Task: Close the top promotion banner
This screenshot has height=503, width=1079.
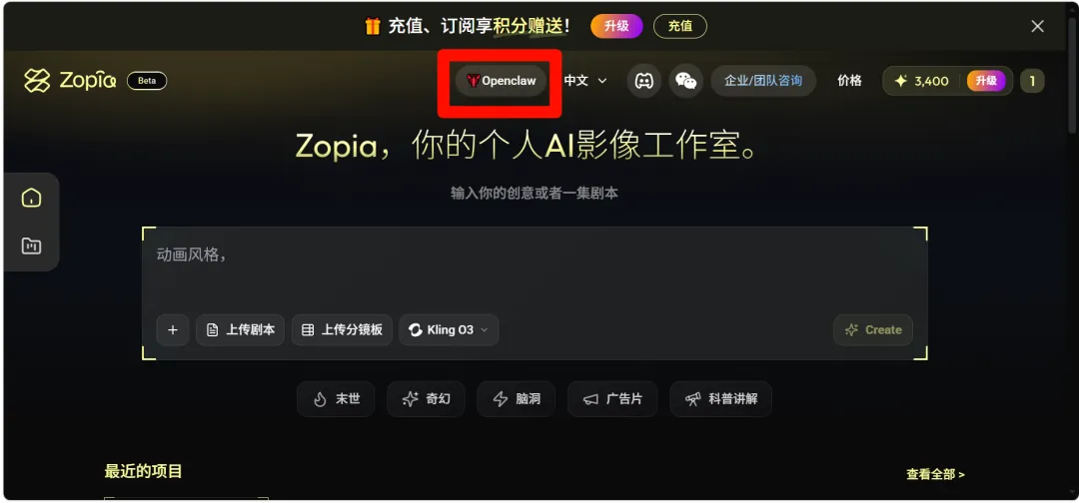Action: tap(1037, 27)
